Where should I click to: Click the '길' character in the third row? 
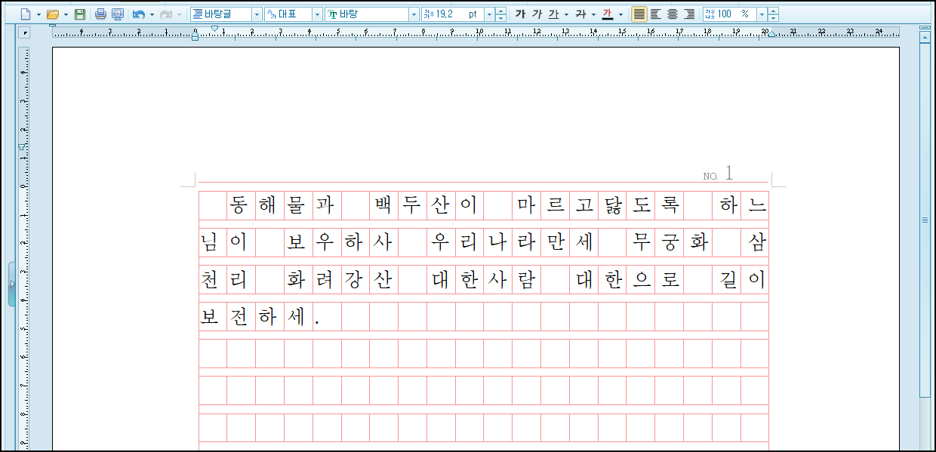[x=728, y=280]
